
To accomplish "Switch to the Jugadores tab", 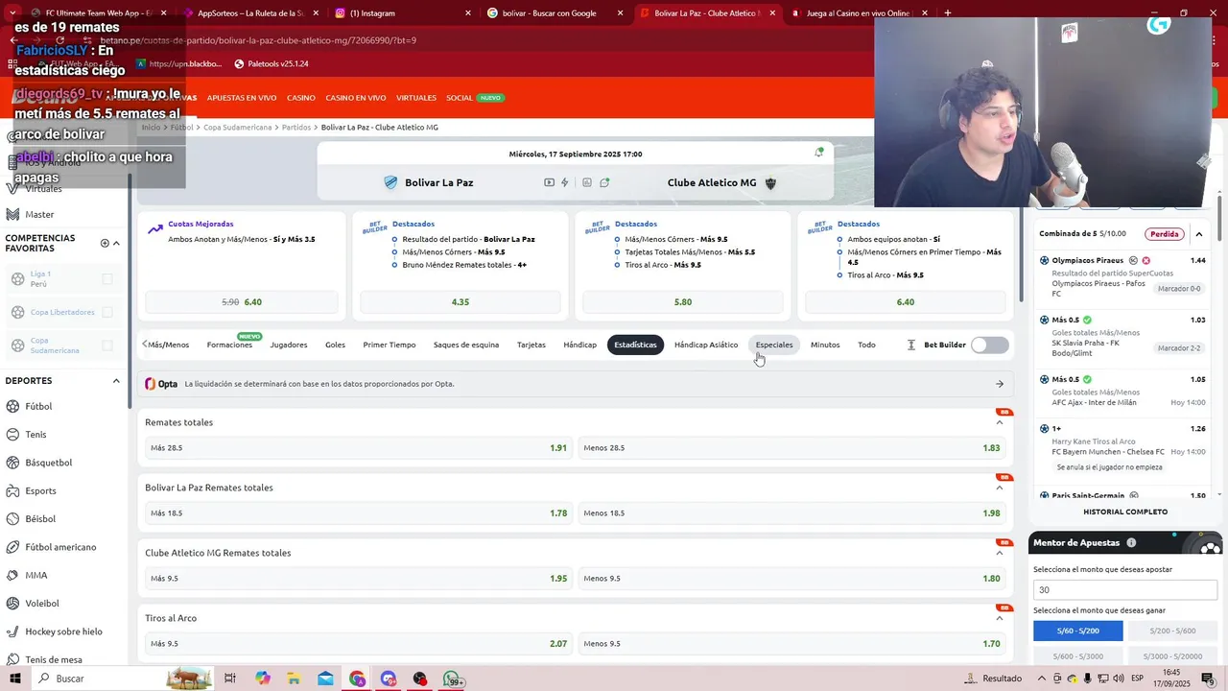I will tap(289, 345).
